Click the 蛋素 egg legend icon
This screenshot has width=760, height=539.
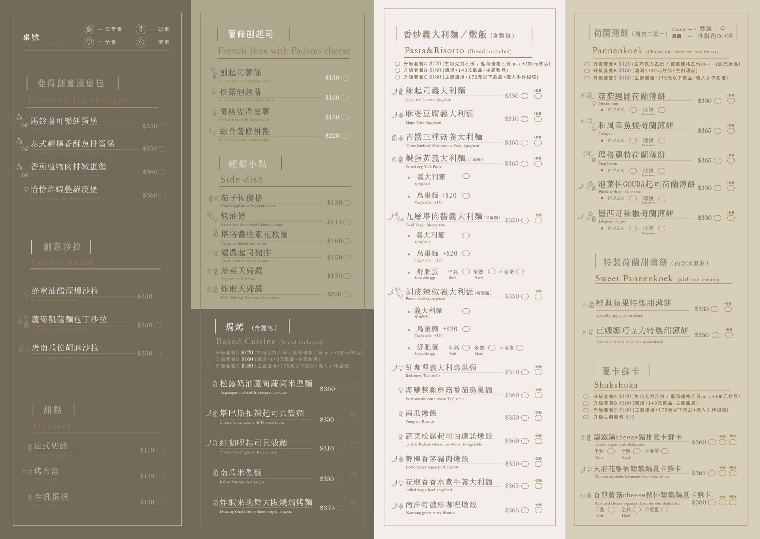pos(141,42)
